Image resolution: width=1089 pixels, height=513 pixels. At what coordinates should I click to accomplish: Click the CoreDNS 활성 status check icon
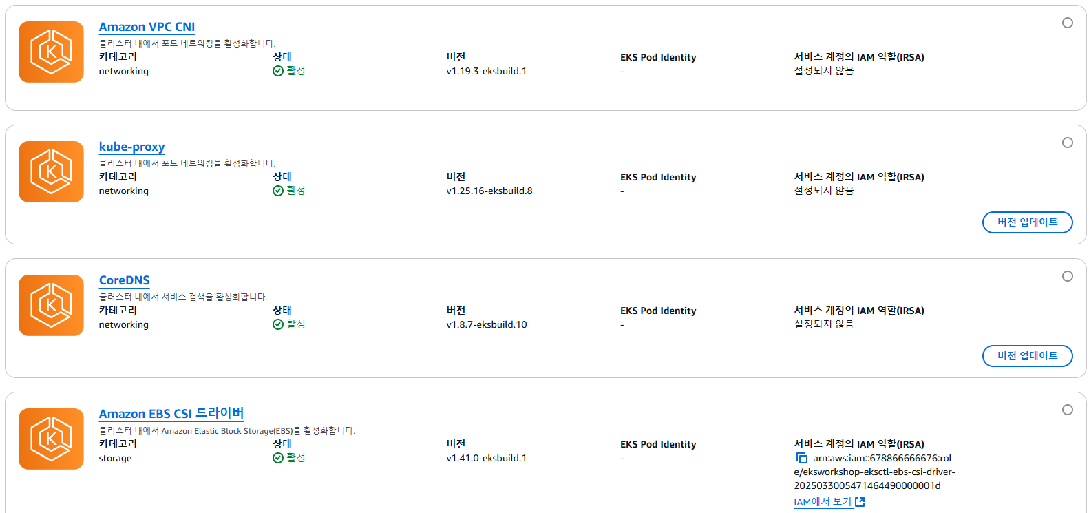click(278, 324)
